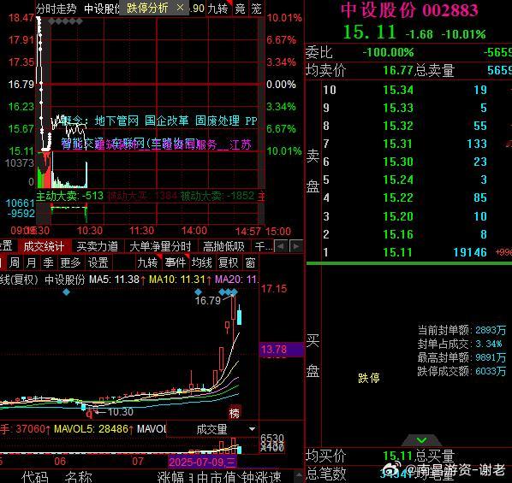The height and width of the screenshot is (483, 512).
Task: Click the 笼 button in top toolbar
Action: pos(257,9)
